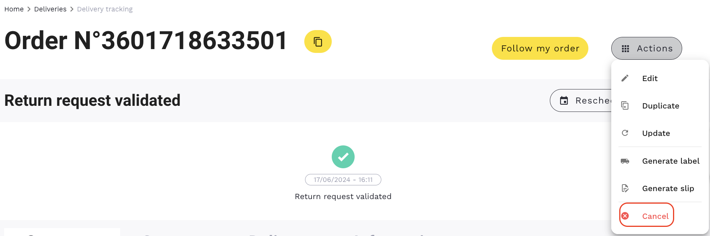The height and width of the screenshot is (236, 710).
Task: Click the refresh icon next to Update
Action: coord(625,133)
